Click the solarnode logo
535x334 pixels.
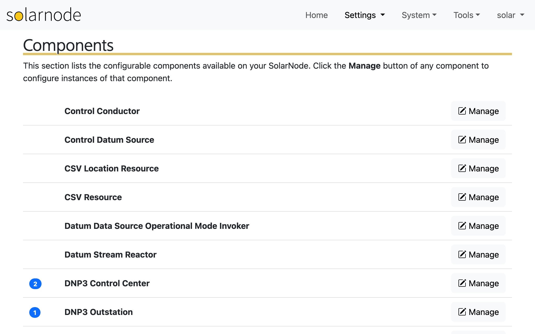click(44, 15)
